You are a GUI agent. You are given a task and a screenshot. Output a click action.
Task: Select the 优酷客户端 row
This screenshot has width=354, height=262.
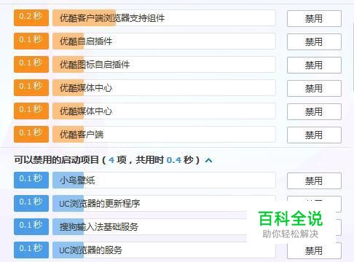tap(164, 135)
